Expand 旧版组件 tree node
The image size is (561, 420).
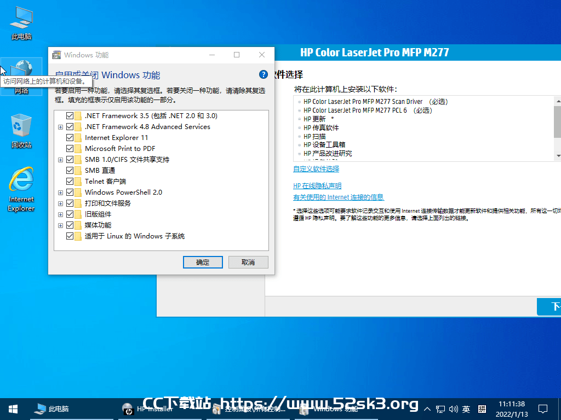tap(60, 214)
